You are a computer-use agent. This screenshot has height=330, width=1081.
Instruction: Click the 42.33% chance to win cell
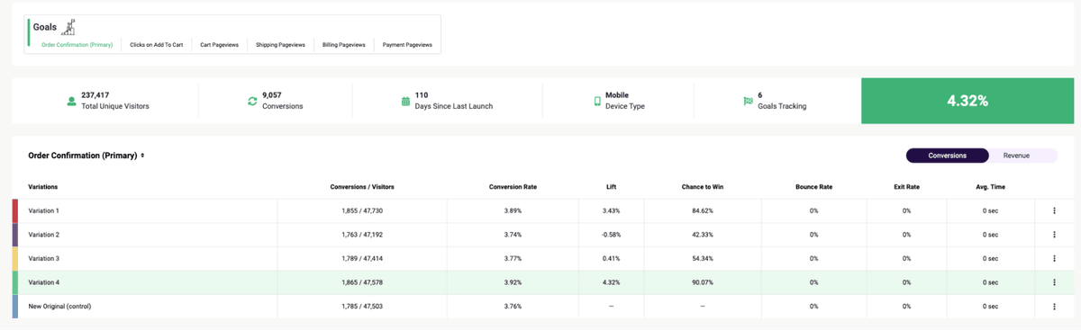click(703, 235)
